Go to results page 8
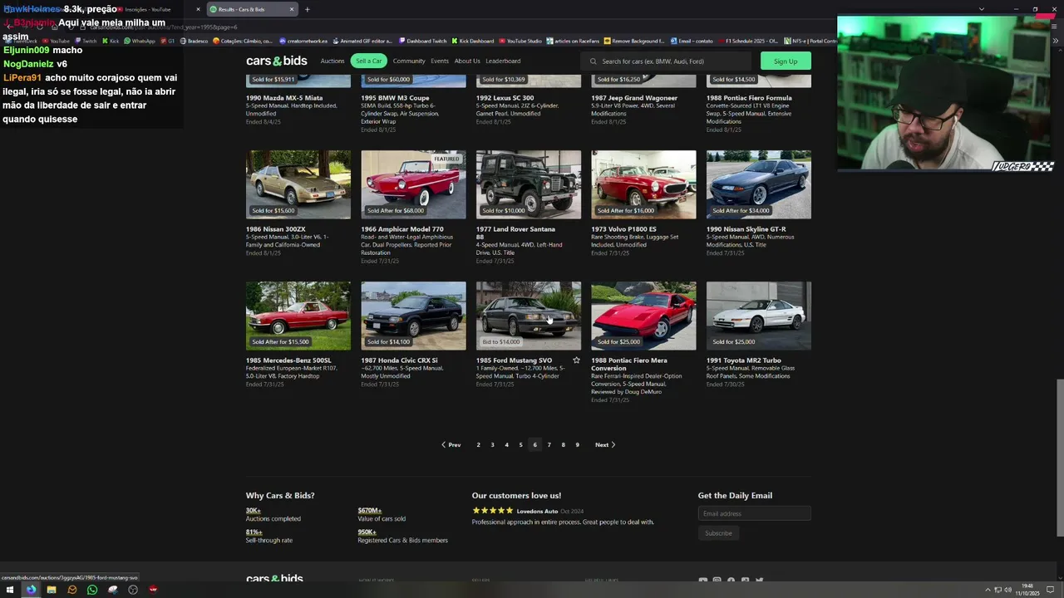 563,445
